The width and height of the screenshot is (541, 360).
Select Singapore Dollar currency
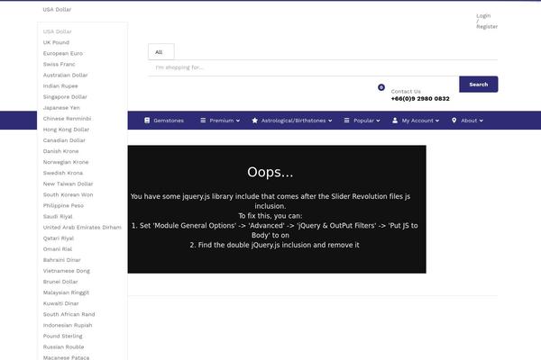[x=65, y=97]
